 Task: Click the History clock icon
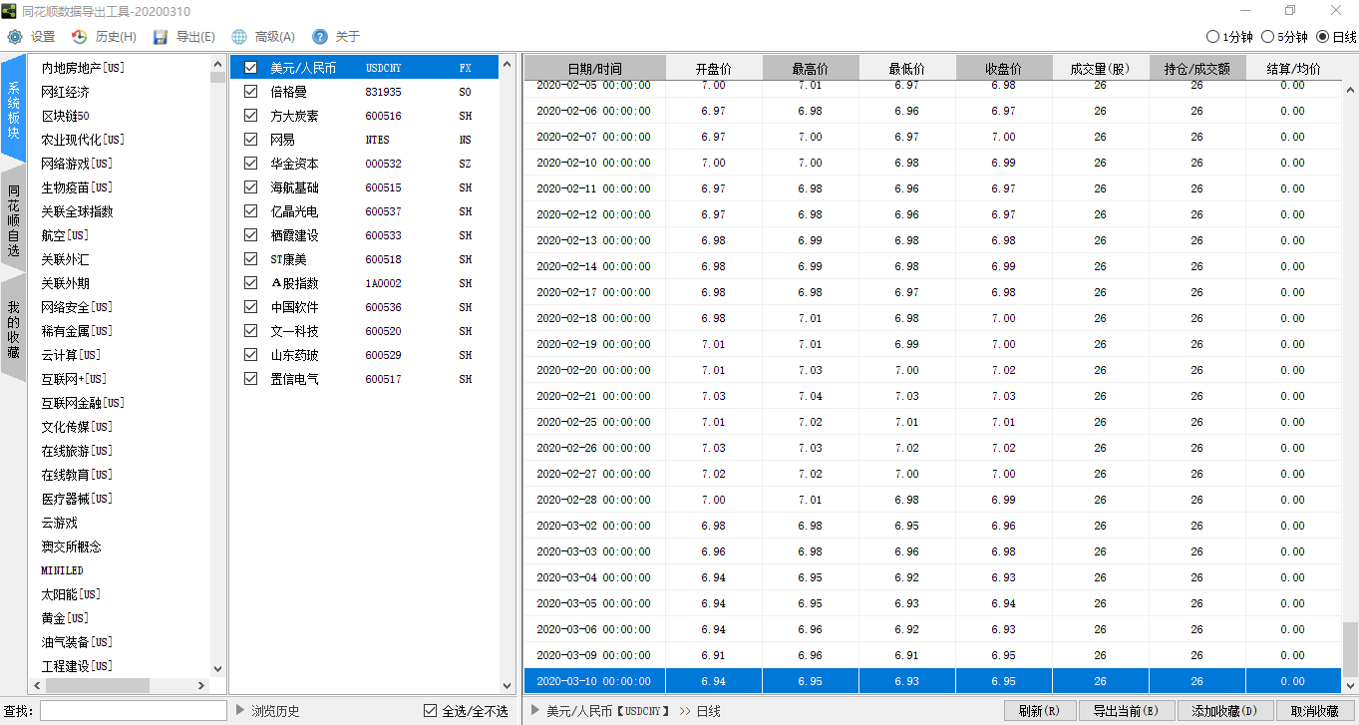point(80,37)
